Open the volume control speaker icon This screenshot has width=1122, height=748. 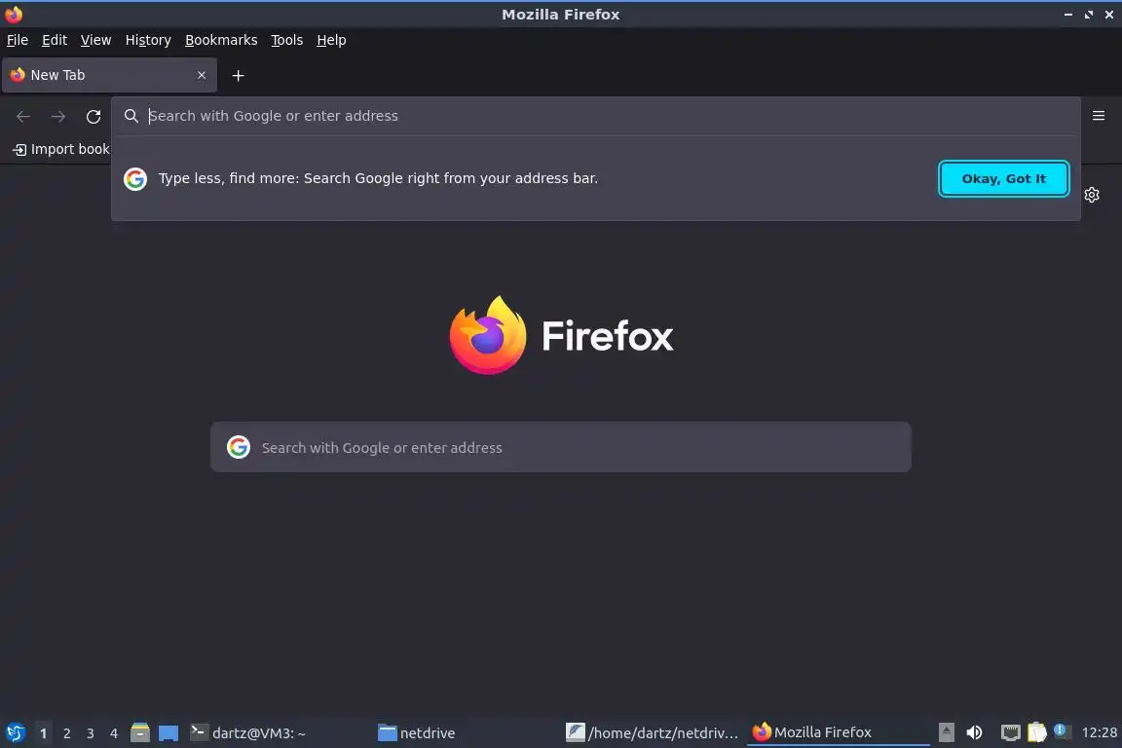(x=974, y=732)
